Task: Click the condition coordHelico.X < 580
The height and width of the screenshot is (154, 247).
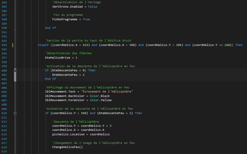Action: click(x=117, y=45)
